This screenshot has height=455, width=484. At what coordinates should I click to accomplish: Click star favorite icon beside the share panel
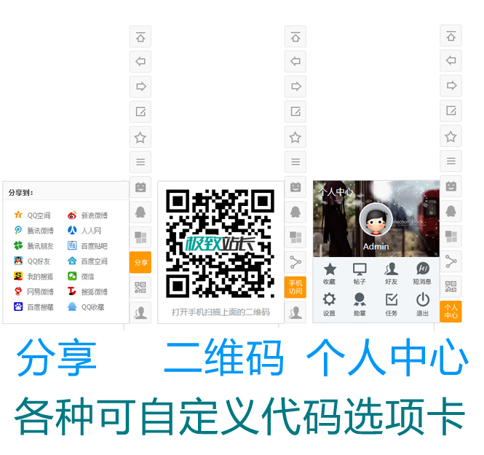click(140, 137)
